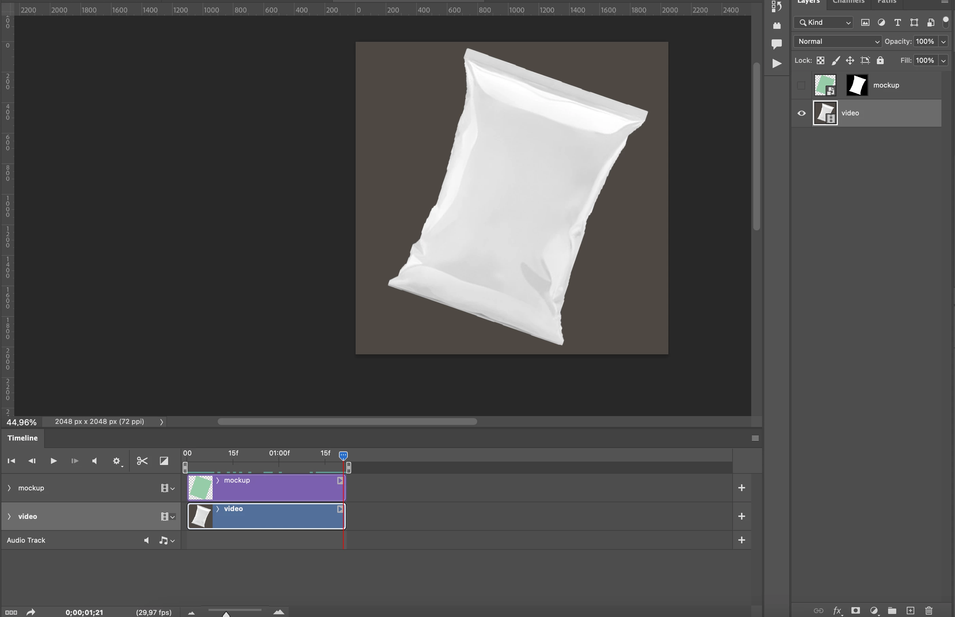Open the Timeline panel menu
Image resolution: width=955 pixels, height=617 pixels.
pyautogui.click(x=755, y=438)
